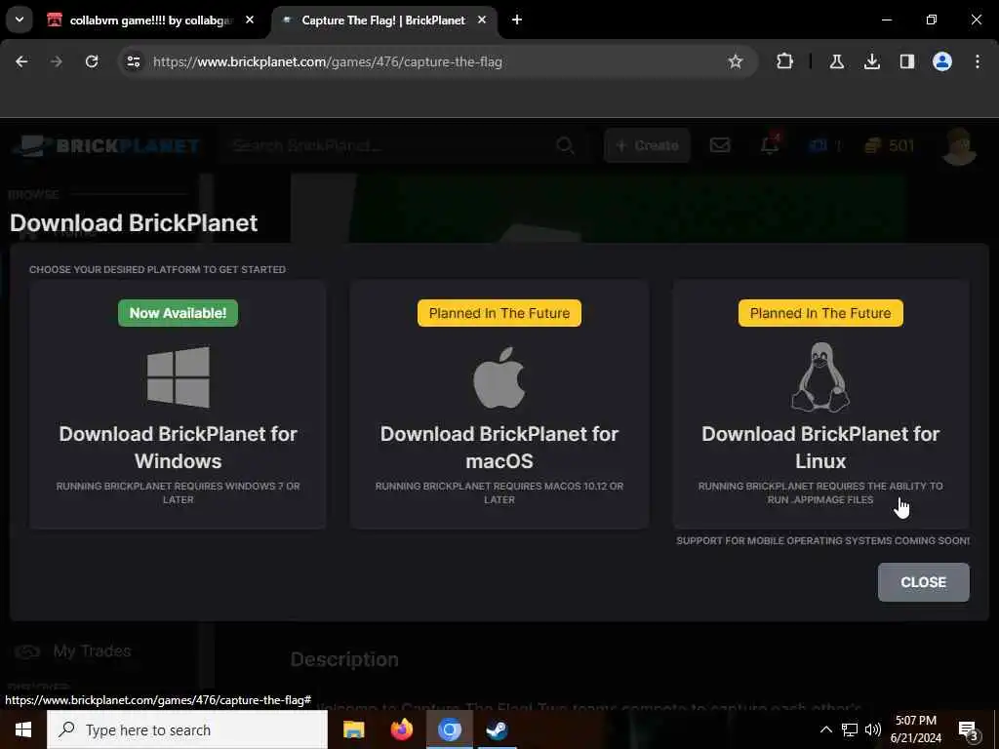The height and width of the screenshot is (749, 999).
Task: Click the site search magnifier icon
Action: 565,146
